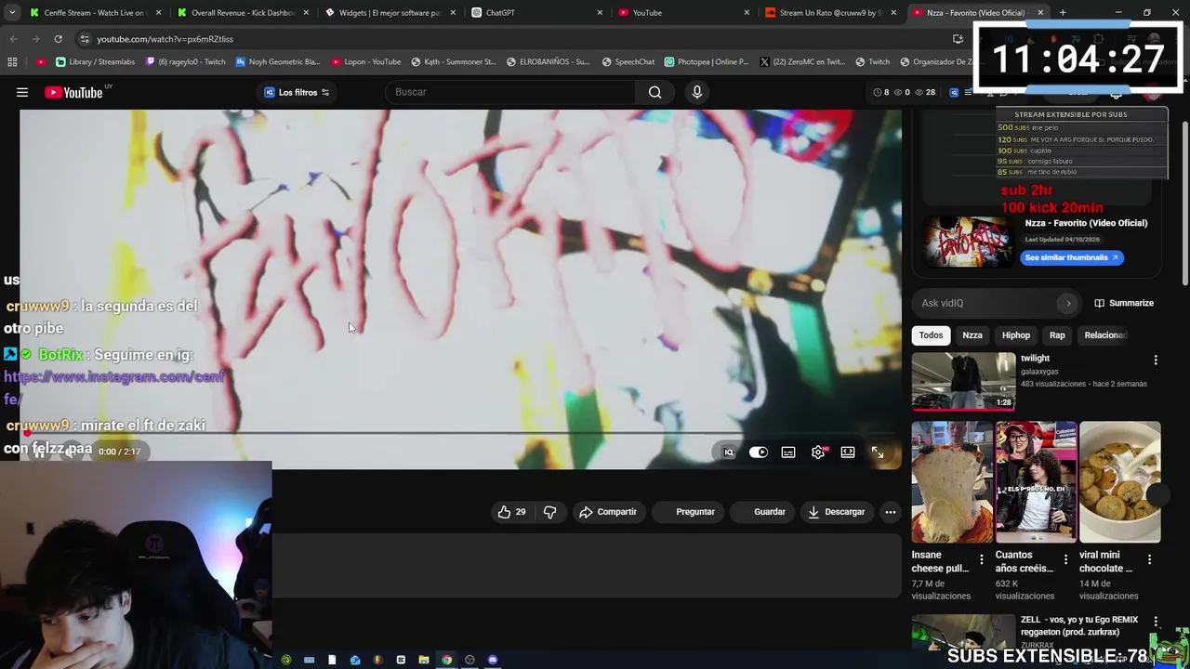
Task: Open the YouTube hamburger guide menu
Action: tap(22, 92)
